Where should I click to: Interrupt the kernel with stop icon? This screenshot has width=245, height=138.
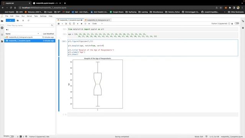click(82, 24)
